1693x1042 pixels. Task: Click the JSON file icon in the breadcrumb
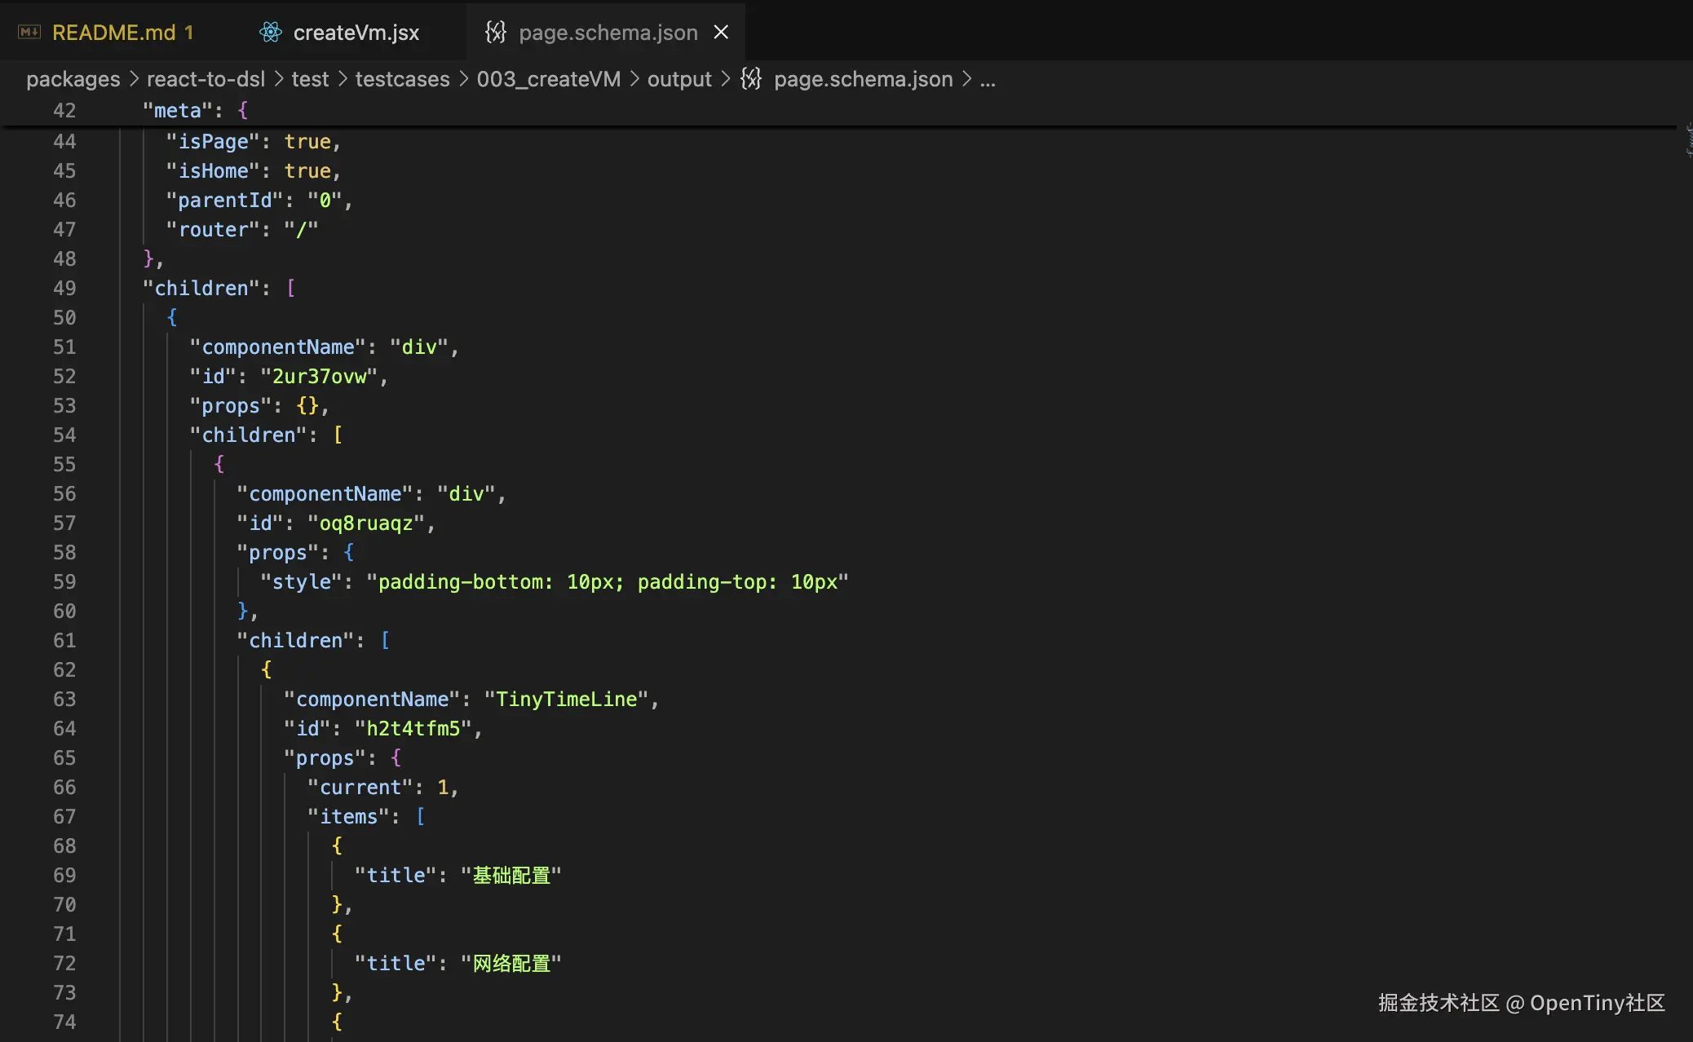(x=751, y=79)
